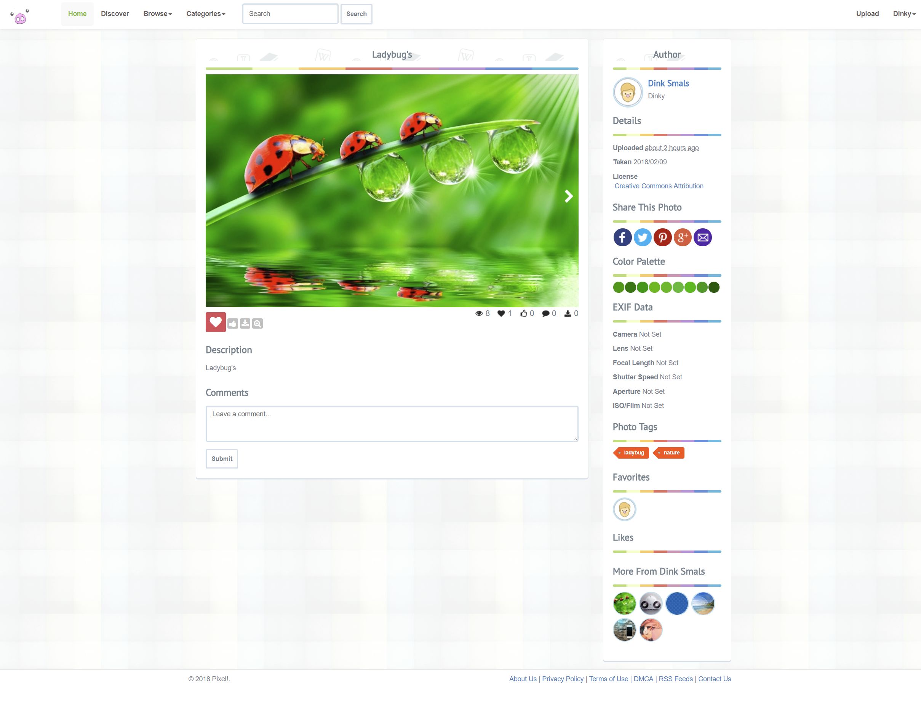Go to the Discover page

pos(115,14)
